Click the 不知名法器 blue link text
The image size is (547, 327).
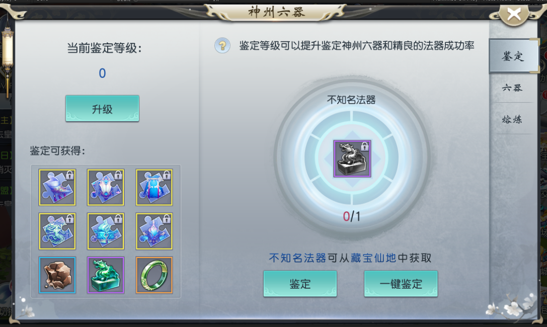297,258
